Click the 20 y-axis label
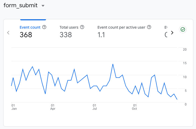Viewport: 196px width, 129px height. [185, 50]
